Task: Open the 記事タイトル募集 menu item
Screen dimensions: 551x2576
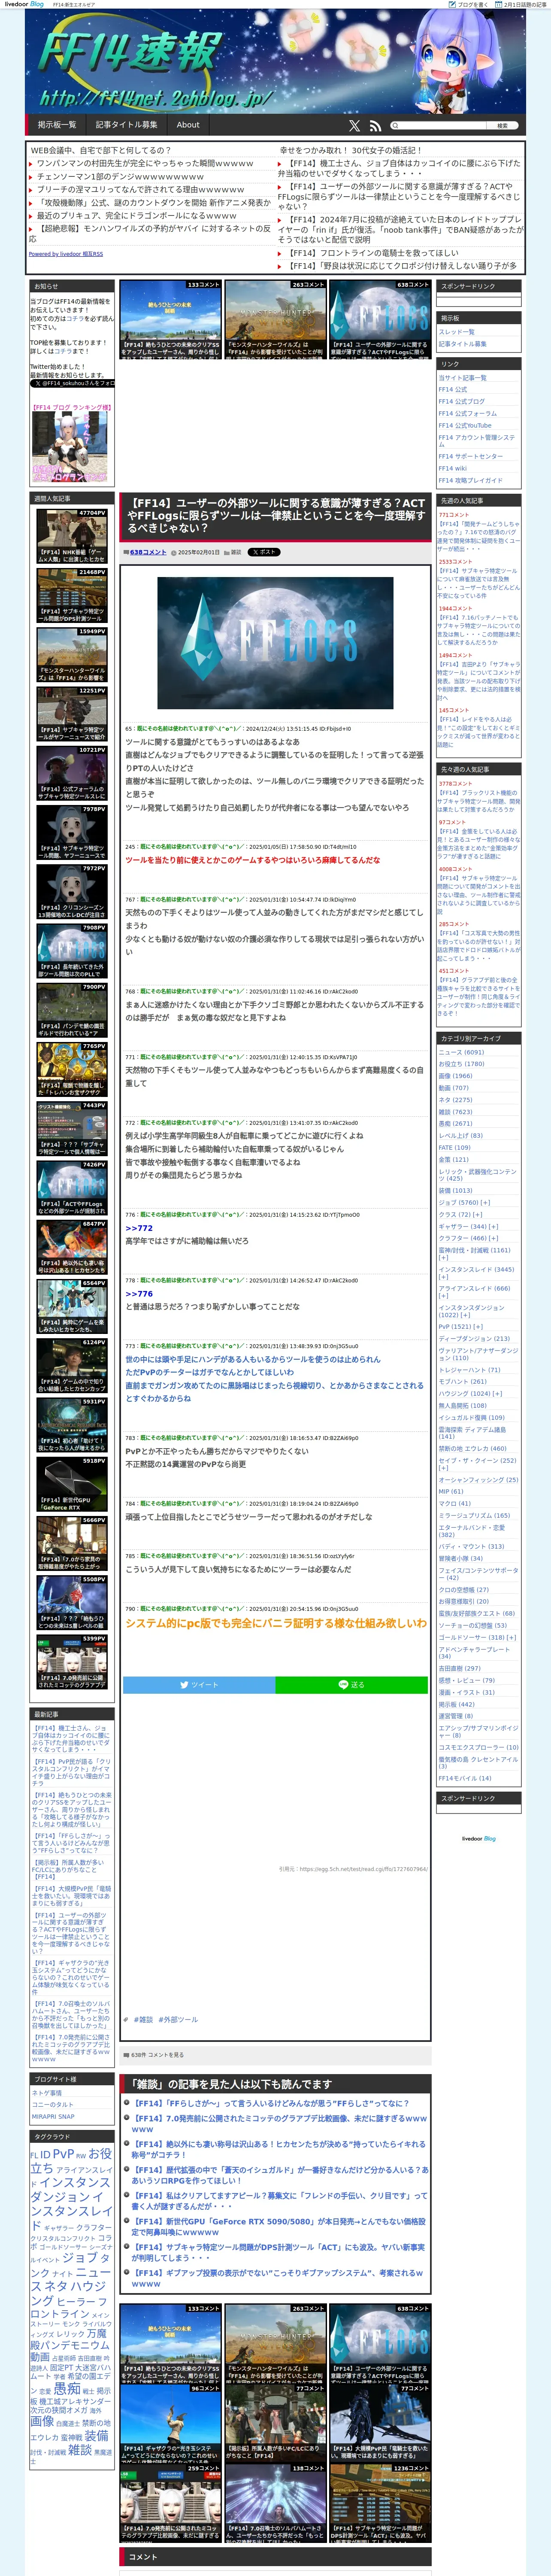Action: [127, 125]
